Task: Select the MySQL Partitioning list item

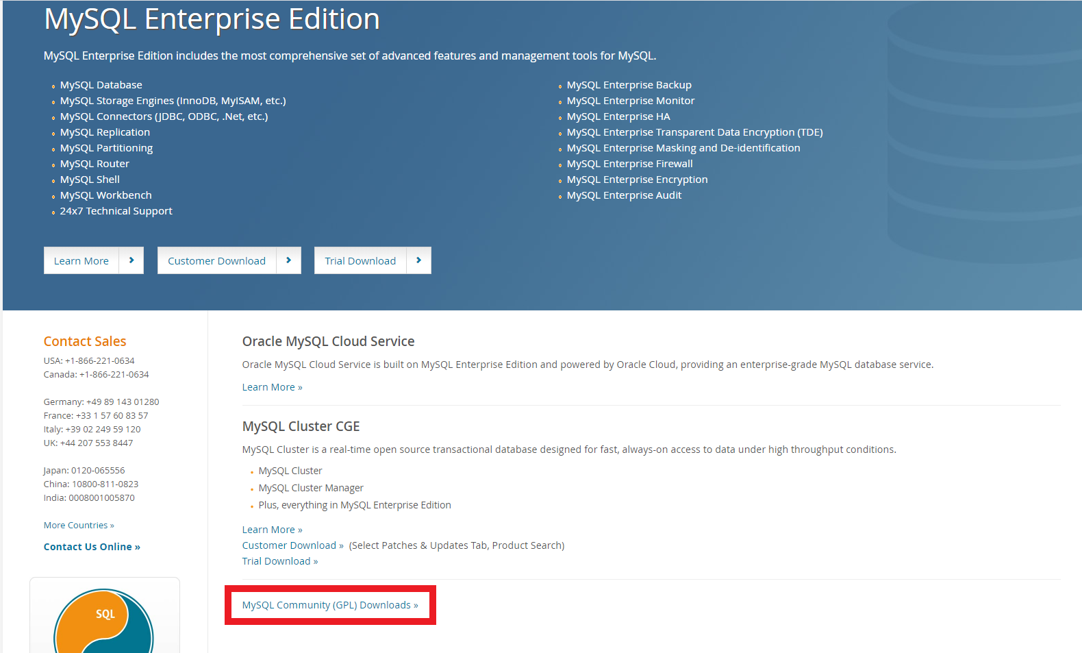Action: point(106,148)
